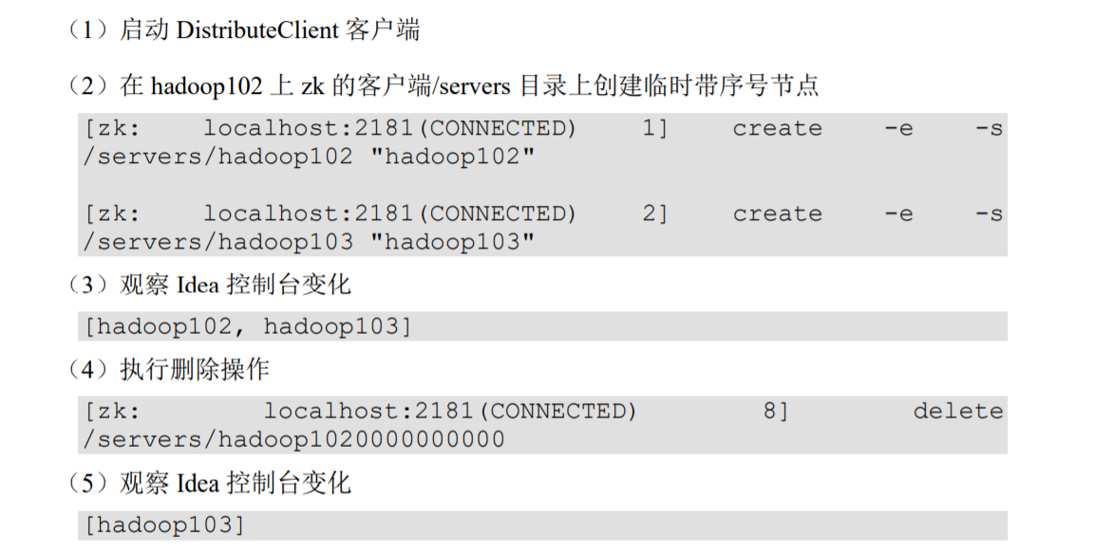Image resolution: width=1113 pixels, height=554 pixels.
Task: Click the -s flag in the second create command
Action: [990, 214]
